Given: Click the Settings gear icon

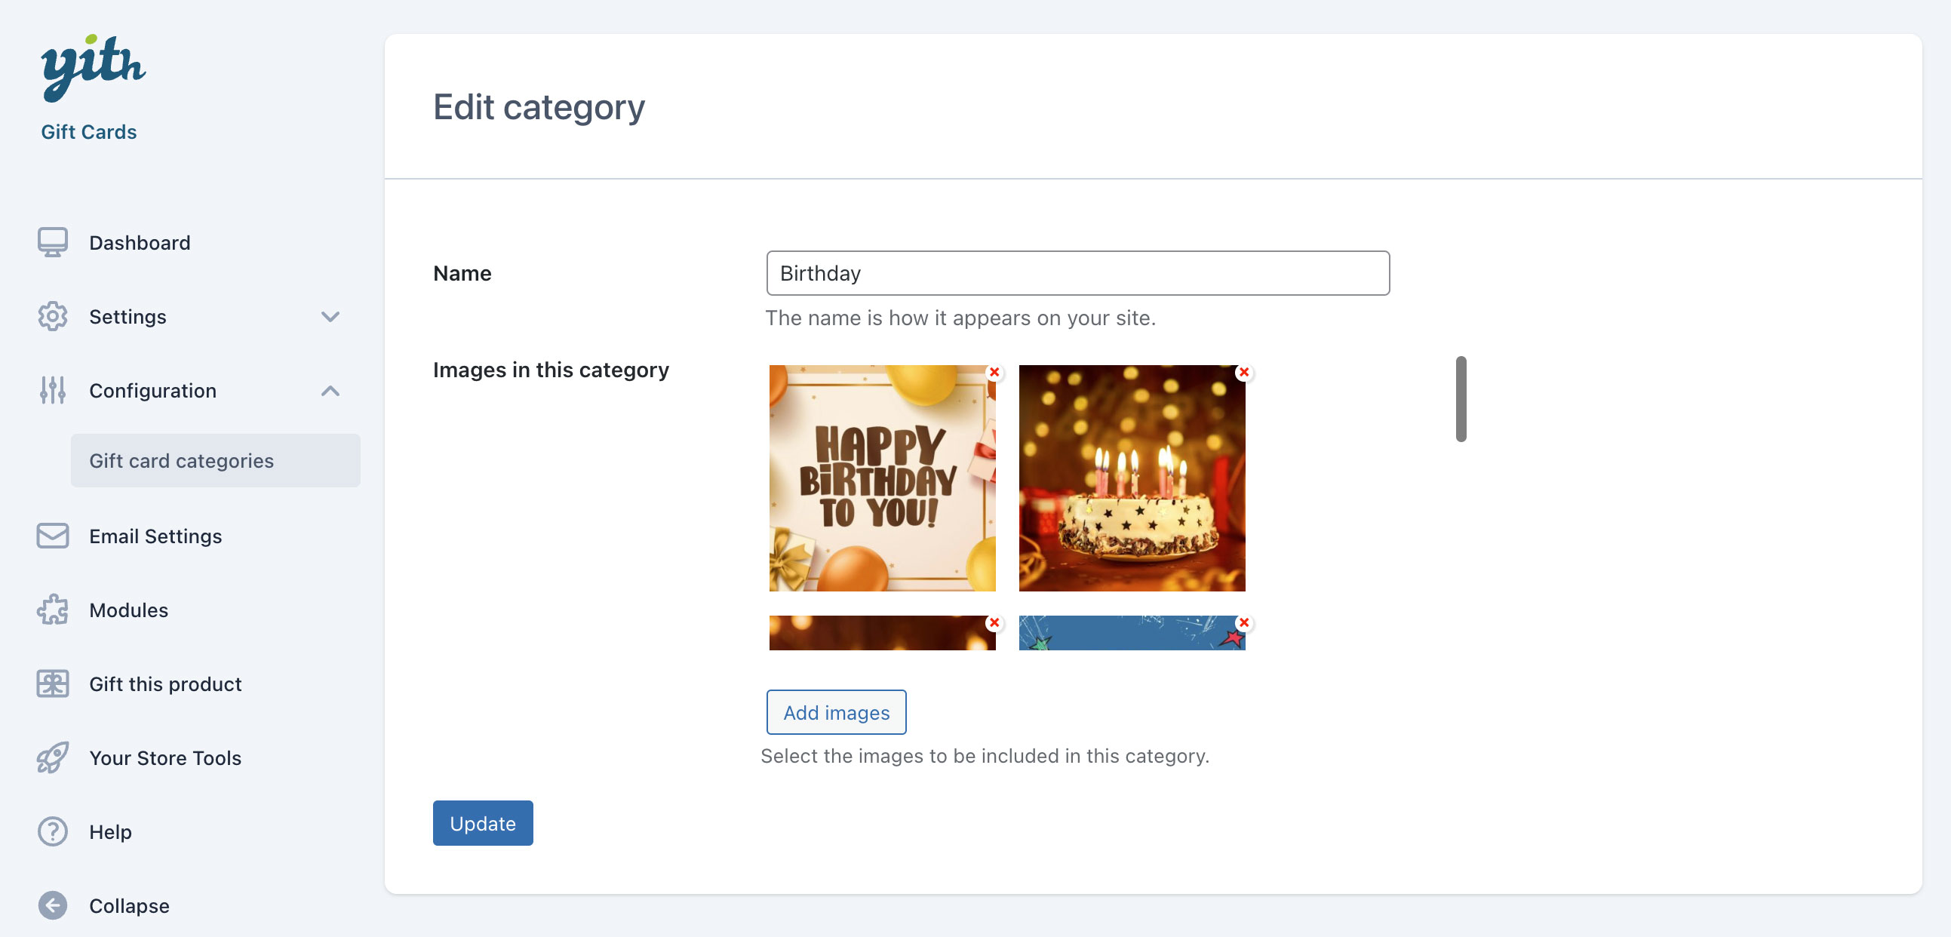Looking at the screenshot, I should pyautogui.click(x=52, y=317).
